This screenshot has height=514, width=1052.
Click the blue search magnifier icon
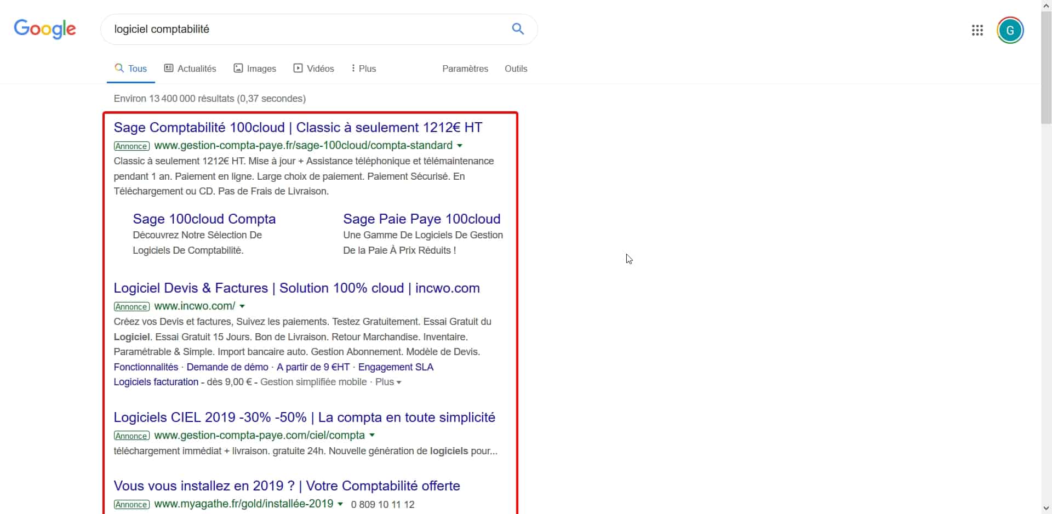click(518, 29)
